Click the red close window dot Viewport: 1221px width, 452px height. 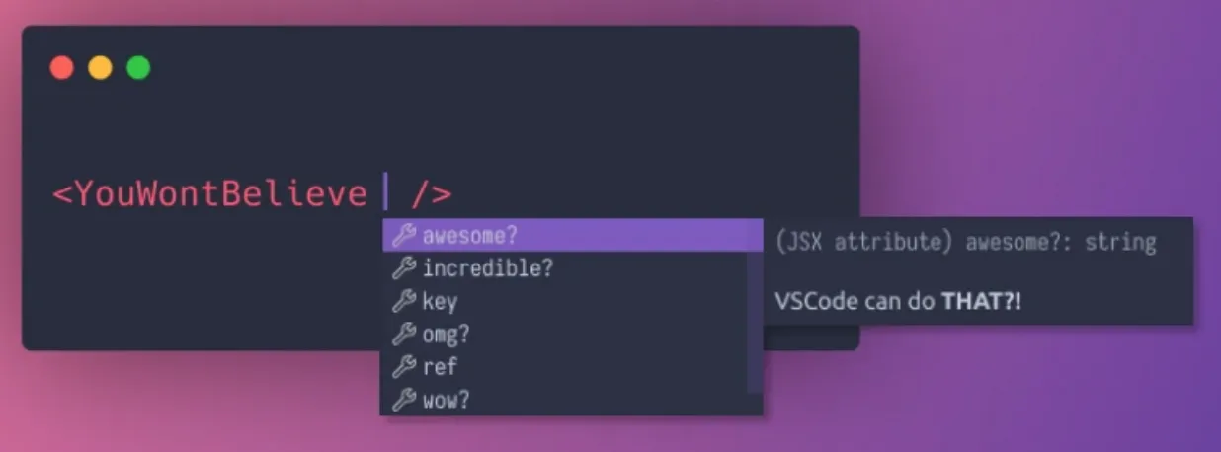62,68
